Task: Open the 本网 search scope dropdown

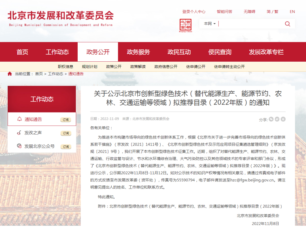Action: pos(209,24)
